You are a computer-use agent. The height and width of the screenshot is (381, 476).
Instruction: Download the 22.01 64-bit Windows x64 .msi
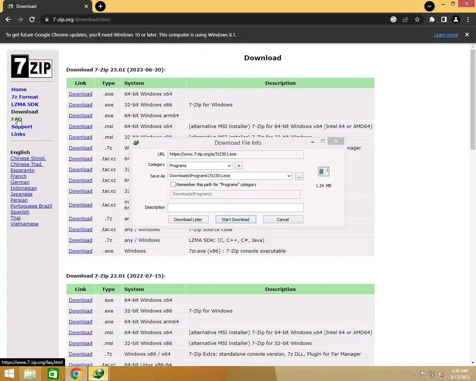pyautogui.click(x=80, y=332)
